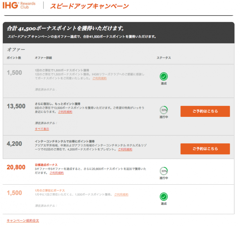240x227 pixels.
Task: Click the さらに宿泊し、もっとポイント獲得 offer title
Action: [58, 104]
